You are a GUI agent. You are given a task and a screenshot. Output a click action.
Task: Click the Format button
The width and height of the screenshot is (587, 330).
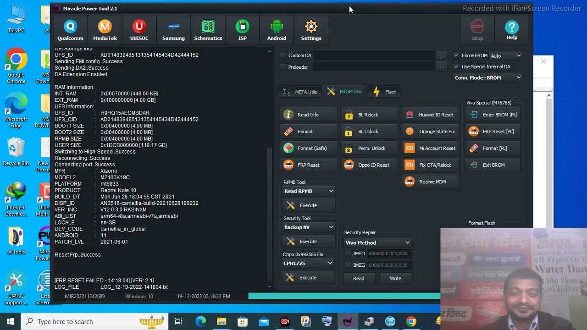[308, 132]
